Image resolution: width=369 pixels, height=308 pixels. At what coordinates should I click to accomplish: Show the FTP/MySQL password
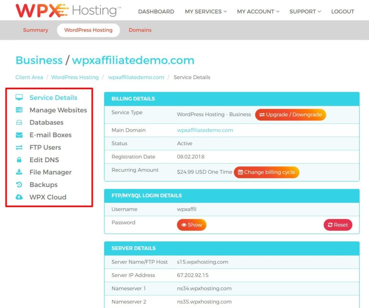[x=192, y=225]
